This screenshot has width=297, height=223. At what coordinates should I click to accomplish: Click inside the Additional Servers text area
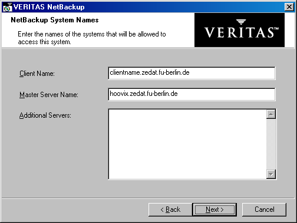(x=187, y=144)
